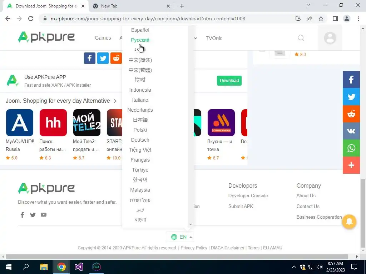This screenshot has width=366, height=274.
Task: Open Business Cooperation link
Action: pyautogui.click(x=319, y=217)
